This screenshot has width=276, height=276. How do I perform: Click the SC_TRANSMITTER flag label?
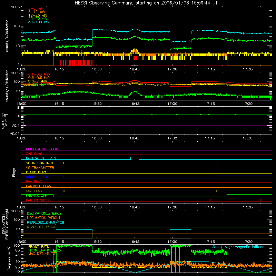point(40,167)
